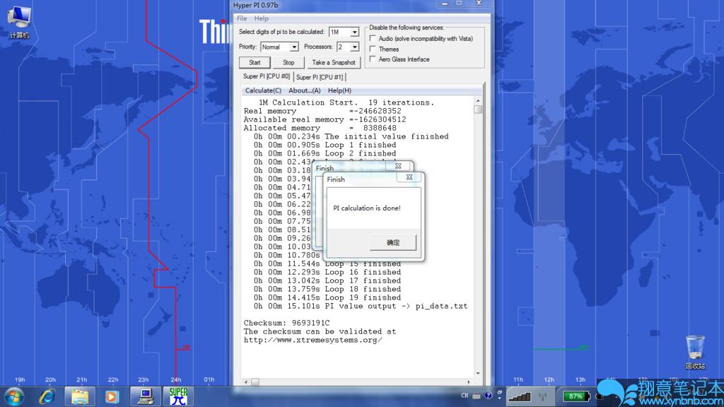Click the horizontal scrollbar right arrow
Viewport: 724px width, 407px height.
point(469,382)
